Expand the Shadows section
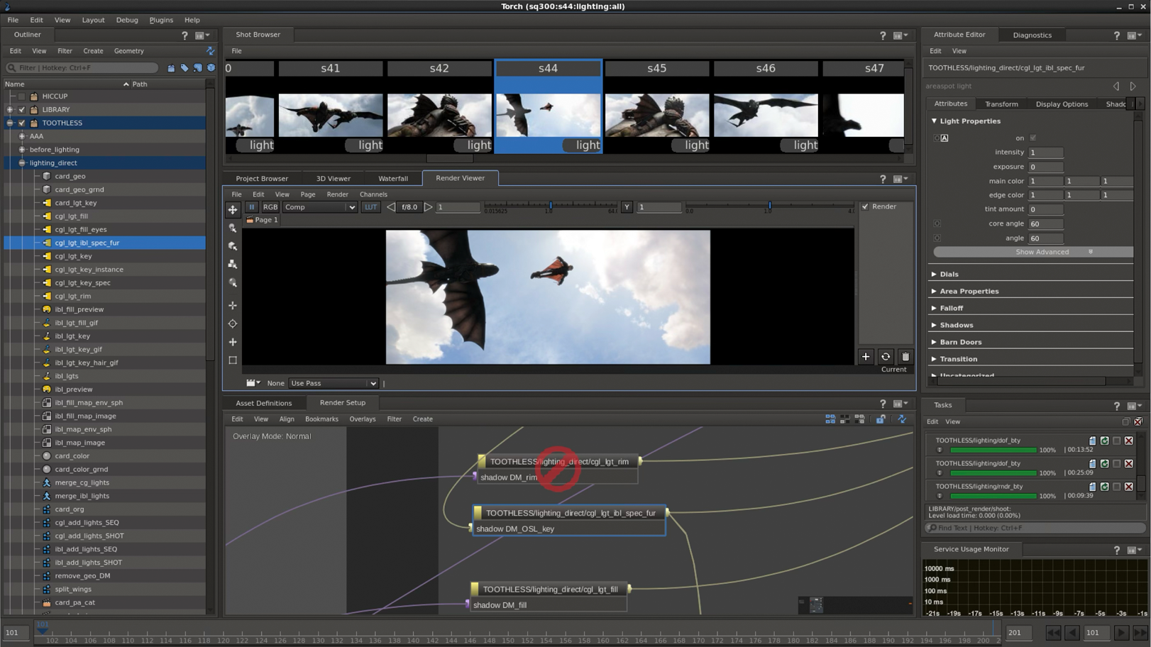 pos(934,325)
